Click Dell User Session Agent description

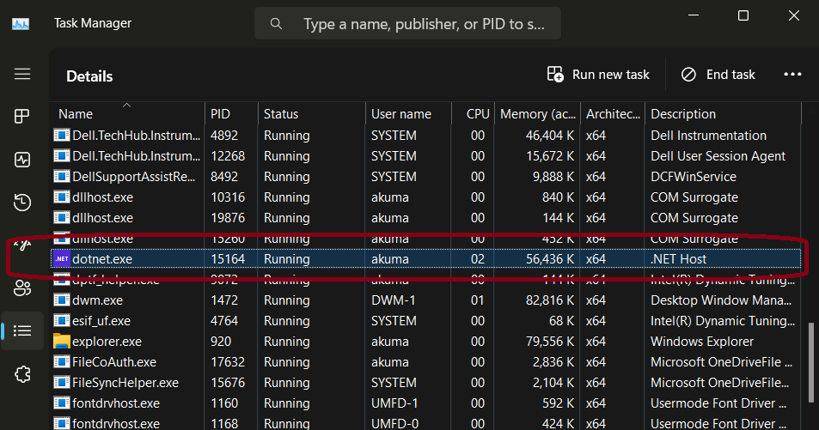(718, 156)
